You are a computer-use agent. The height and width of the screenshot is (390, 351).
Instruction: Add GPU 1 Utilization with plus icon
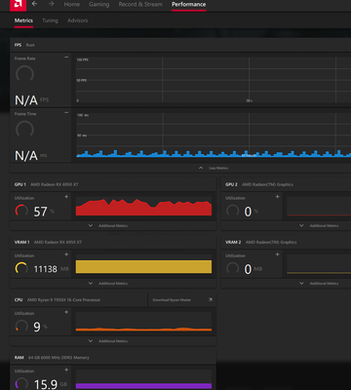pyautogui.click(x=66, y=197)
